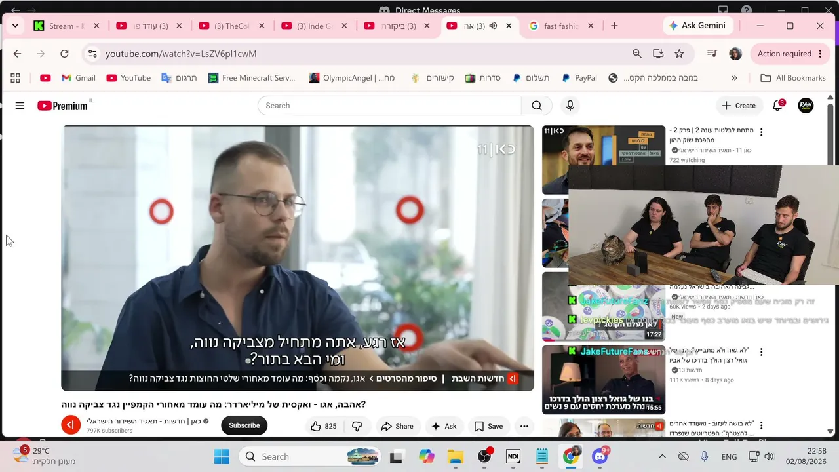Subscribe to the channel
The height and width of the screenshot is (472, 839).
[x=244, y=425]
